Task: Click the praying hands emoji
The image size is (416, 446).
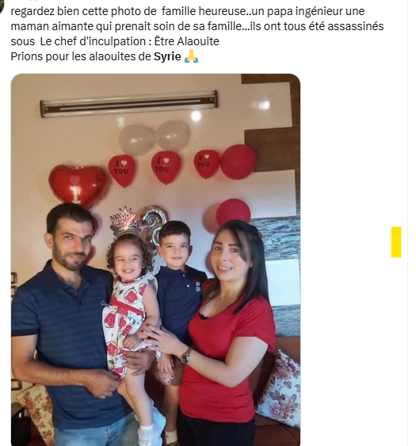Action: (191, 56)
